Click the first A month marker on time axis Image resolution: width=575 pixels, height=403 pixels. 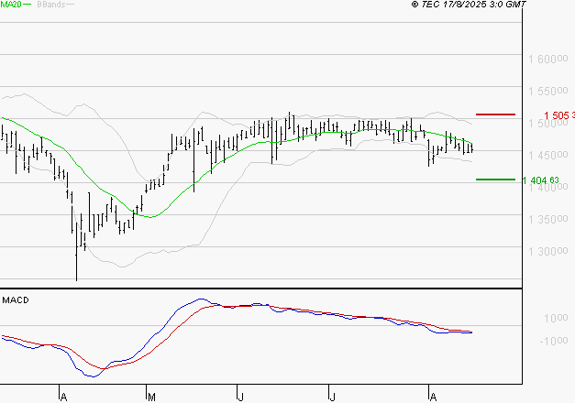(62, 397)
